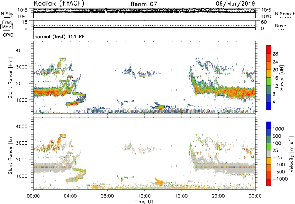Click the 'Power [dB]' colorbar label
This screenshot has width=295, height=204.
[281, 78]
